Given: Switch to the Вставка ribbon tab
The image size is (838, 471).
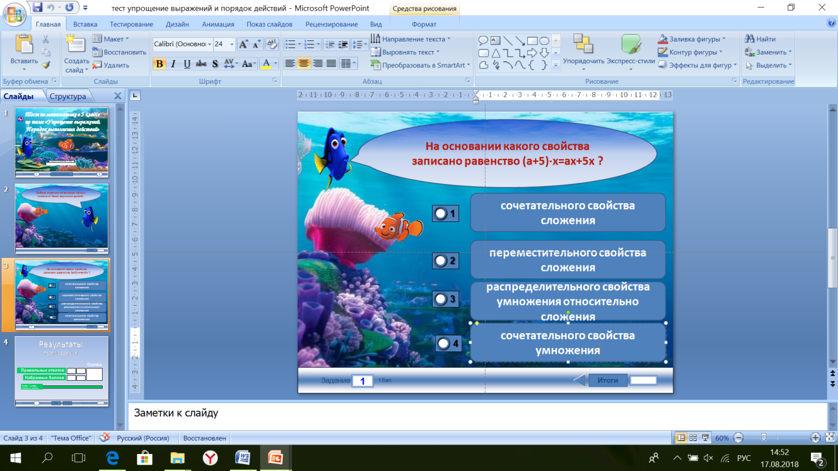Looking at the screenshot, I should 86,24.
